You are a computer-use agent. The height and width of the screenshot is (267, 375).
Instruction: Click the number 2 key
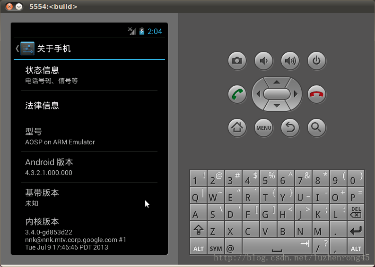pyautogui.click(x=216, y=178)
